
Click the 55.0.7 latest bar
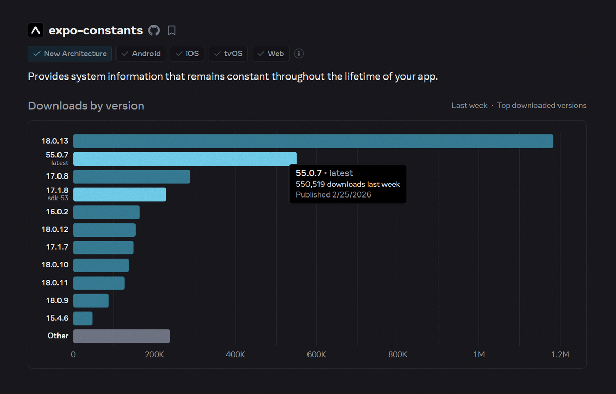pos(185,159)
